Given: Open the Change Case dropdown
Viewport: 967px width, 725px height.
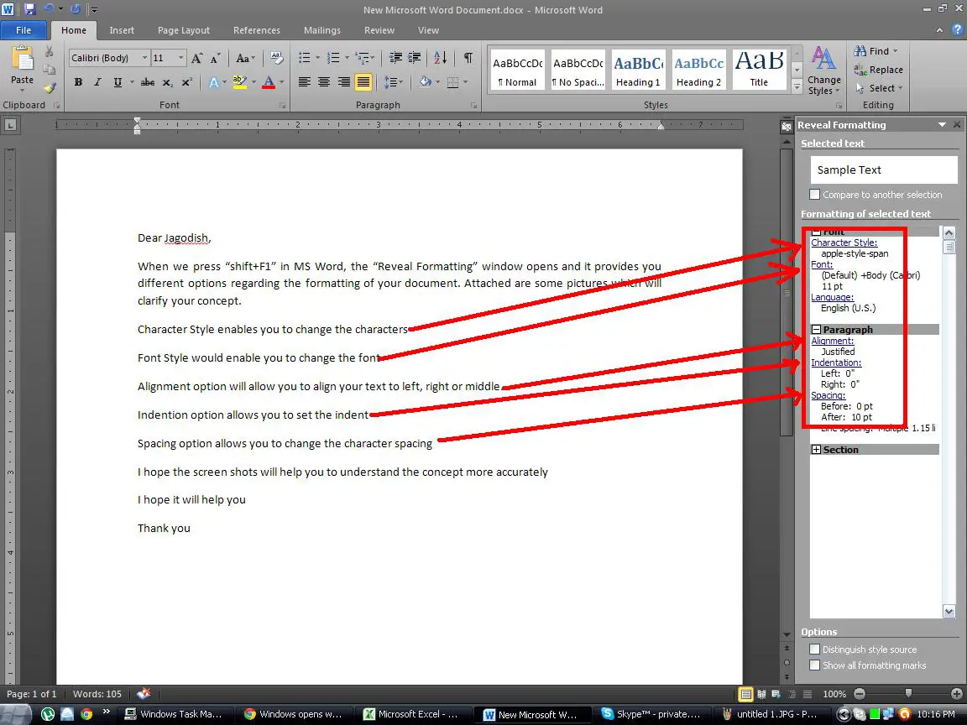Looking at the screenshot, I should coord(245,58).
